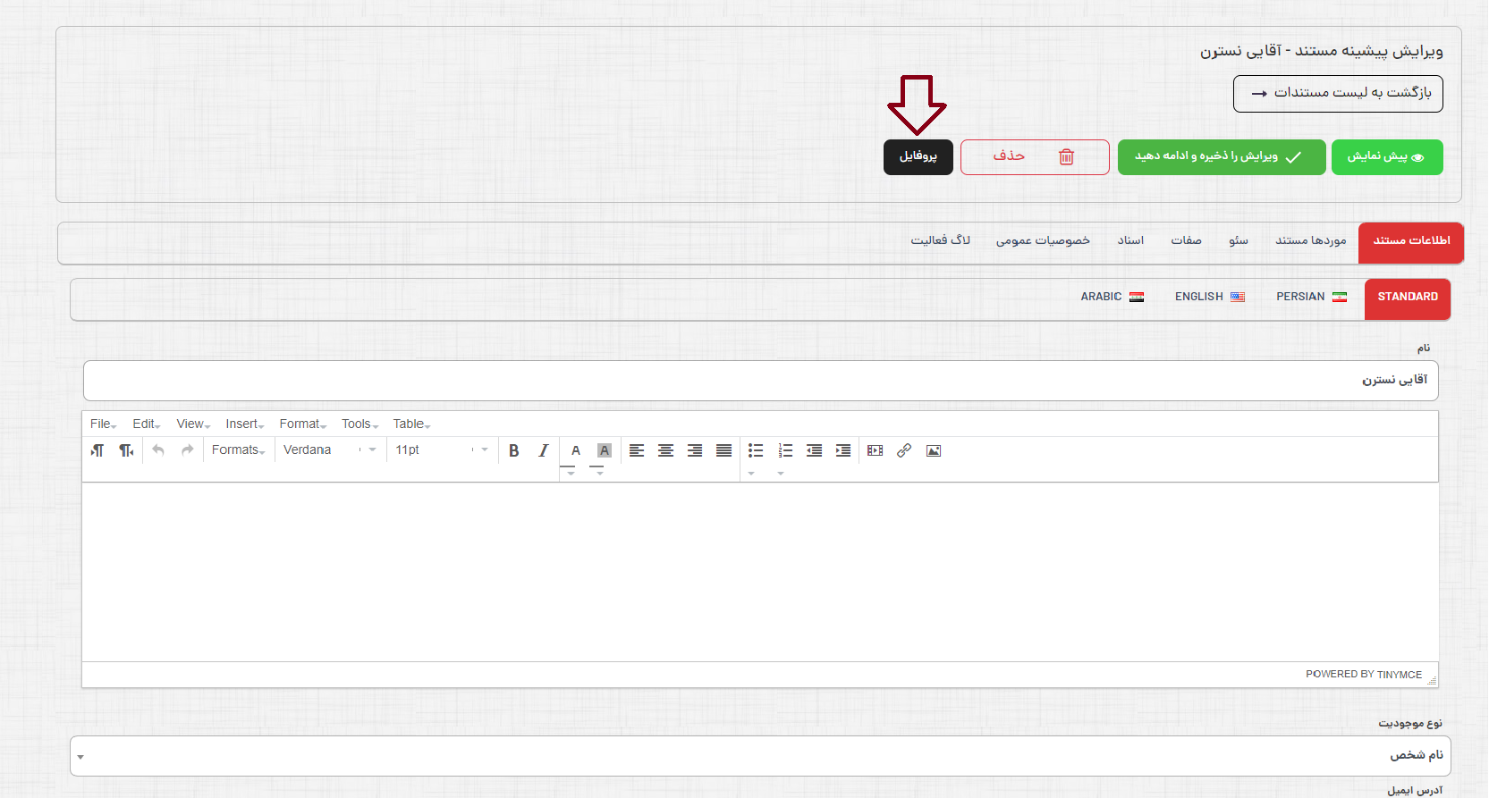1489x798 pixels.
Task: Justify the text alignment
Action: [724, 450]
